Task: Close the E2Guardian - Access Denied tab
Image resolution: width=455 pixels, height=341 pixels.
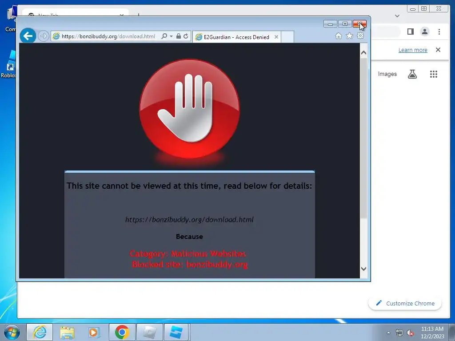Action: (x=276, y=37)
